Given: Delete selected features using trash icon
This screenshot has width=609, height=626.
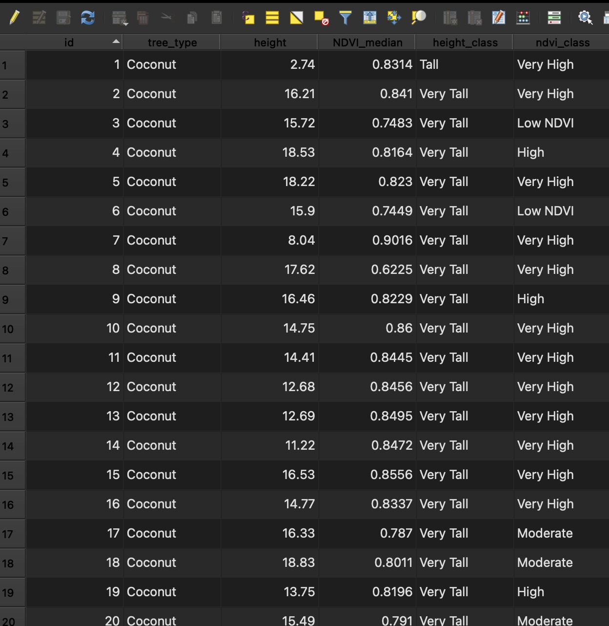Looking at the screenshot, I should coord(143,18).
